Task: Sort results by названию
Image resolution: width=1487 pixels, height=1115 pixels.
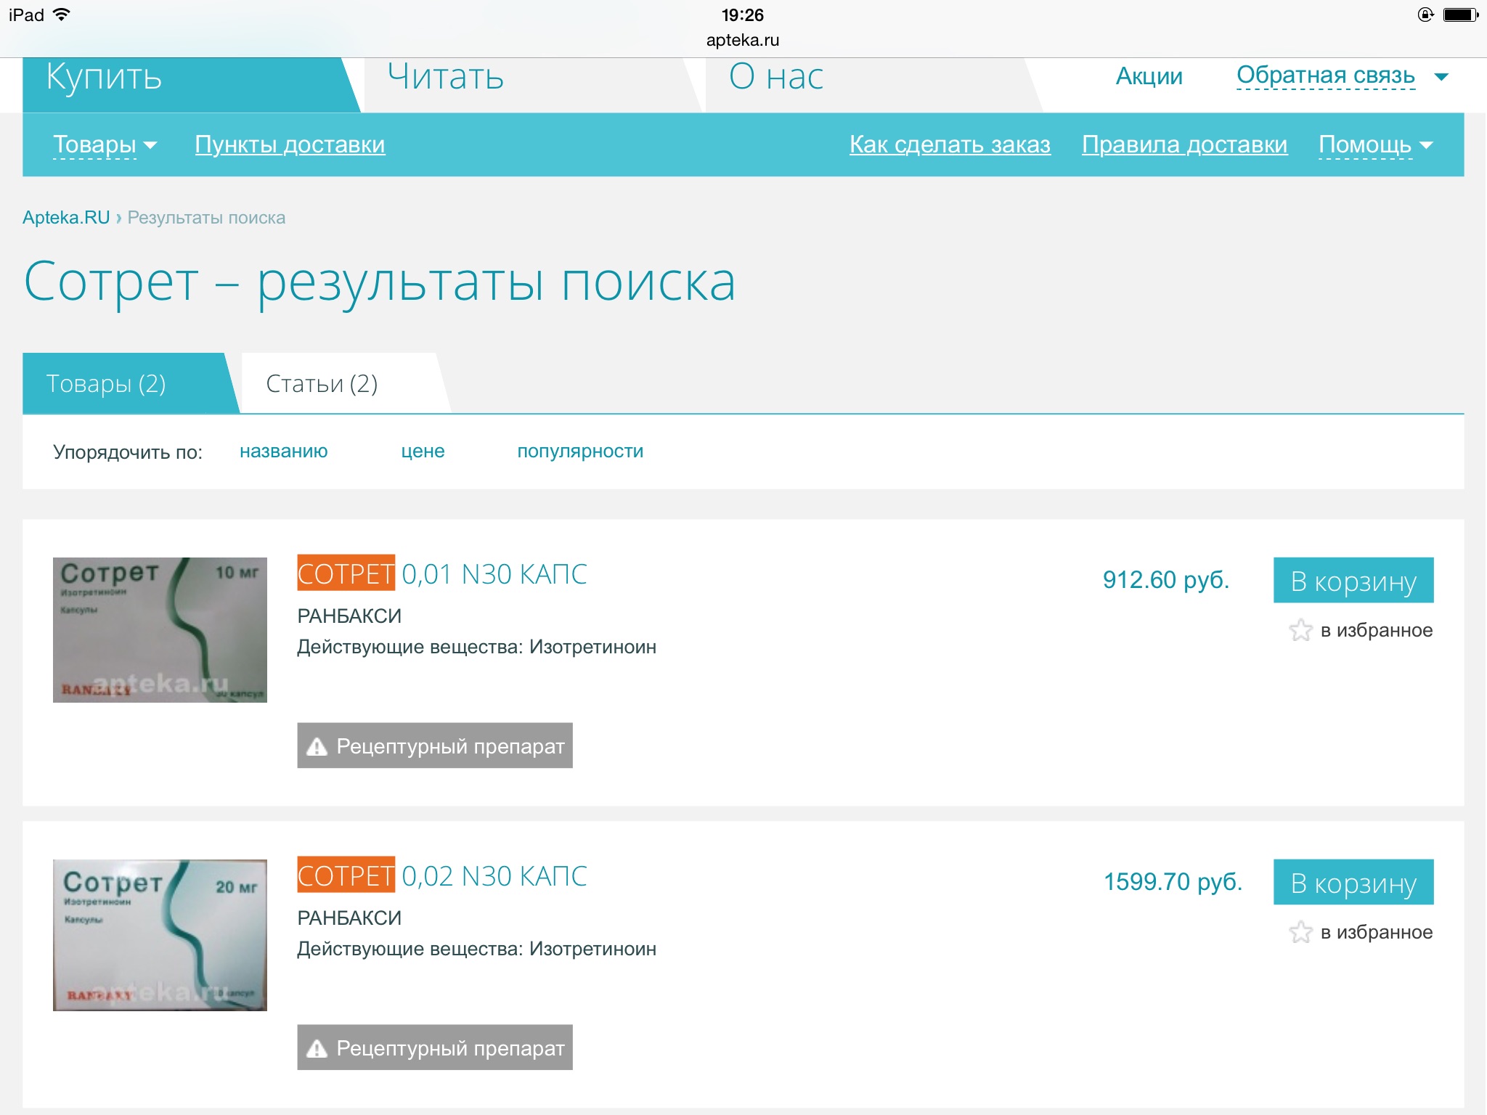Action: pos(283,451)
